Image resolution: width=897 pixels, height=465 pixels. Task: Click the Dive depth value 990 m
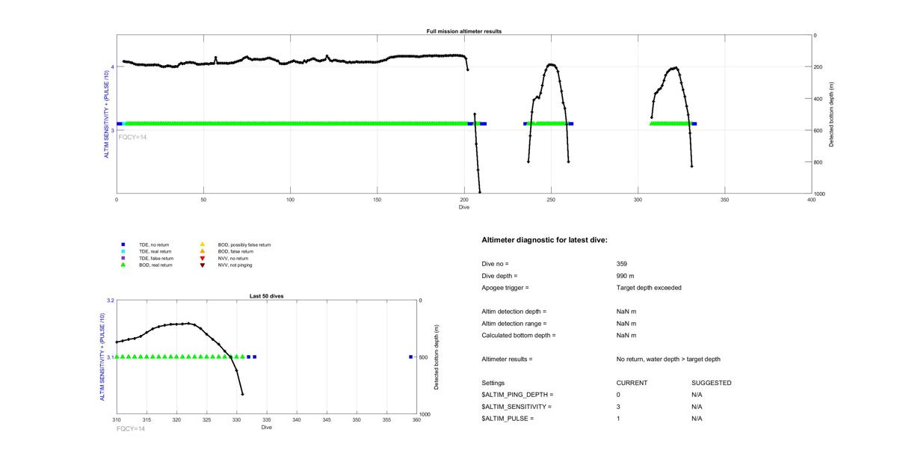pyautogui.click(x=626, y=276)
